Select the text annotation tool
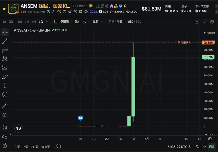Viewport: 218px width, 152px height. [x=5, y=86]
